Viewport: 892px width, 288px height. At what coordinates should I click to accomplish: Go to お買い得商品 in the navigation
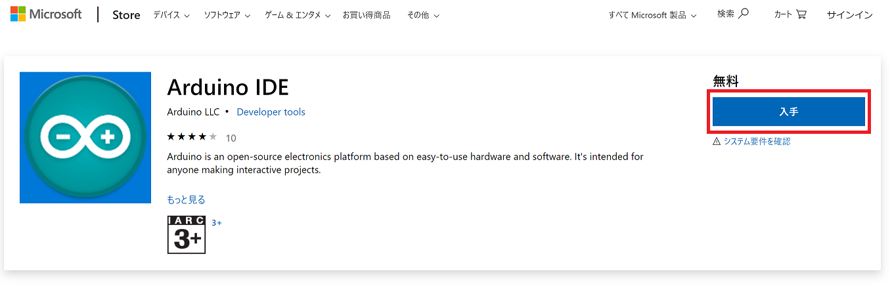pyautogui.click(x=366, y=15)
